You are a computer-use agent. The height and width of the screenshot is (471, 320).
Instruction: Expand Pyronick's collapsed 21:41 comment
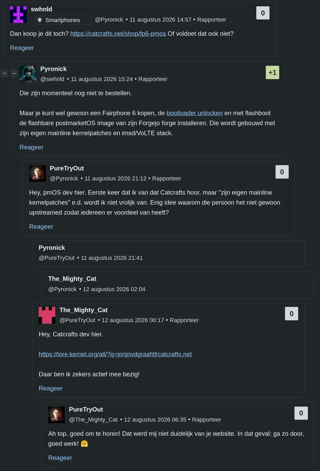168,254
